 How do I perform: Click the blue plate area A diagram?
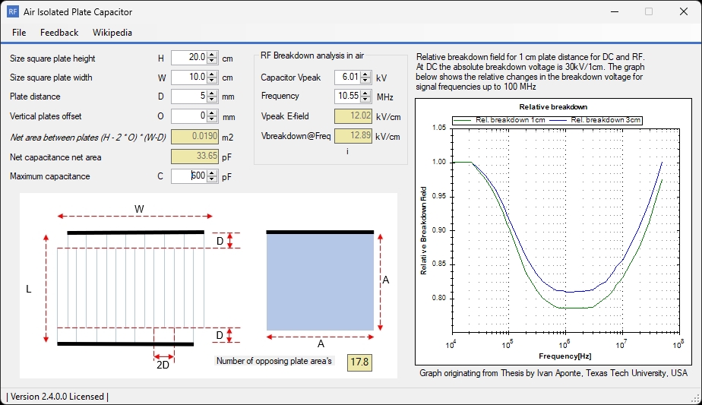click(320, 281)
